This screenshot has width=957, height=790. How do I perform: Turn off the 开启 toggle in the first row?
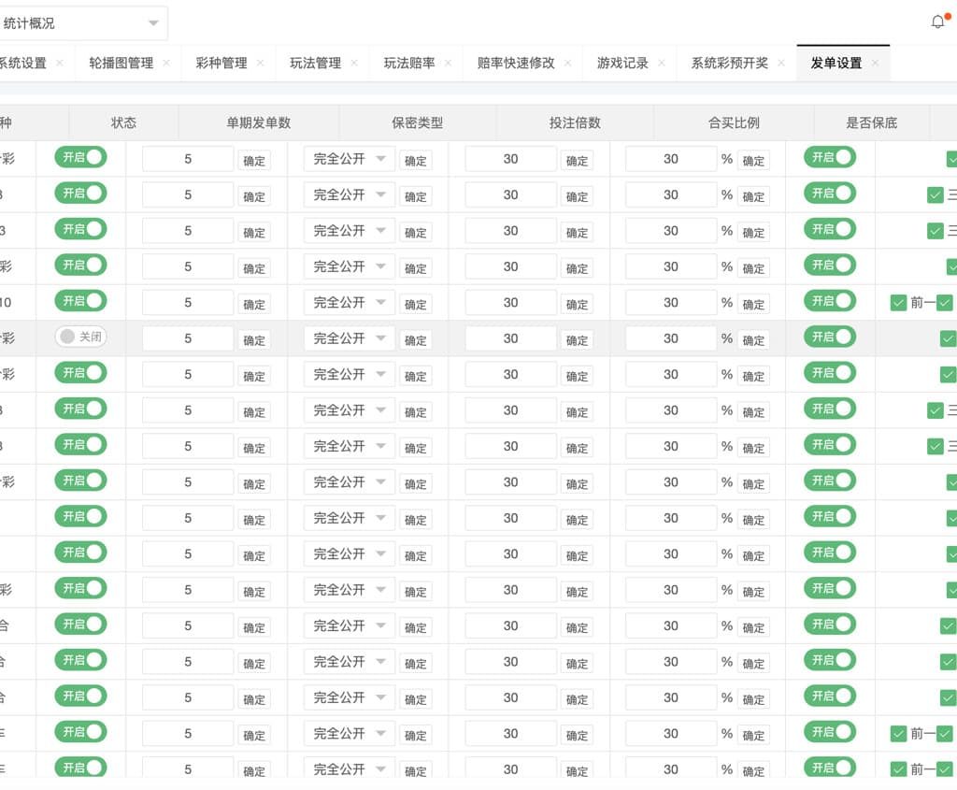click(80, 157)
